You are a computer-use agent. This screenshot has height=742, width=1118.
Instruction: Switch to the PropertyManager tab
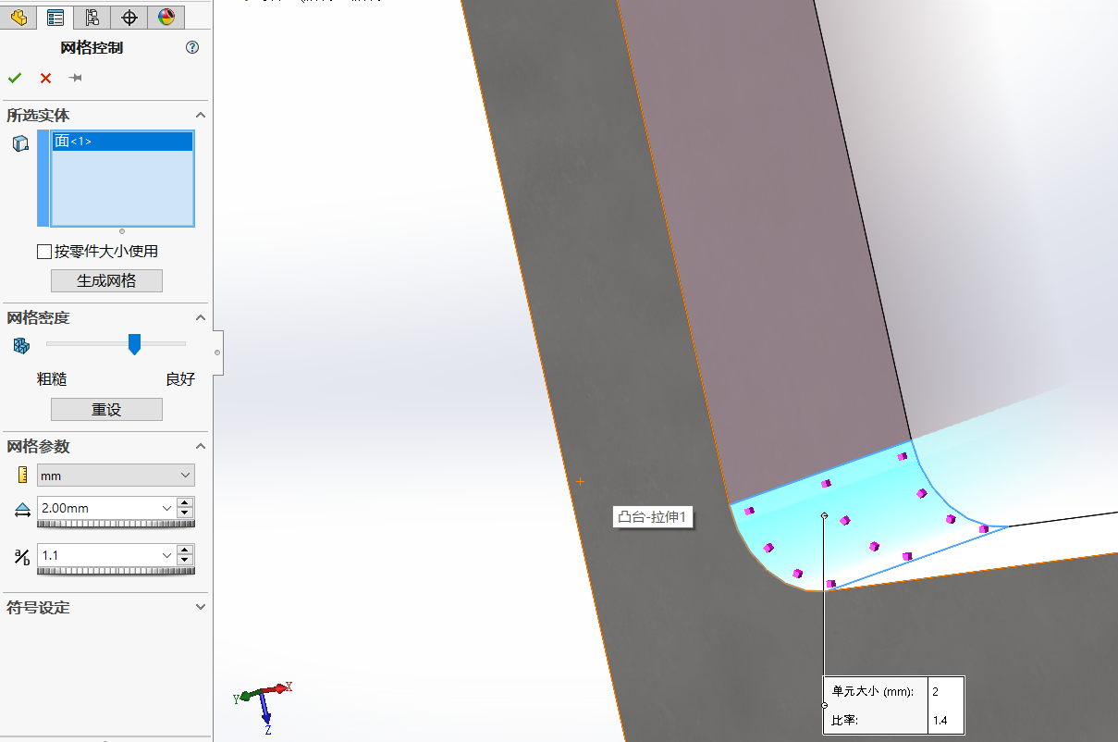(55, 17)
